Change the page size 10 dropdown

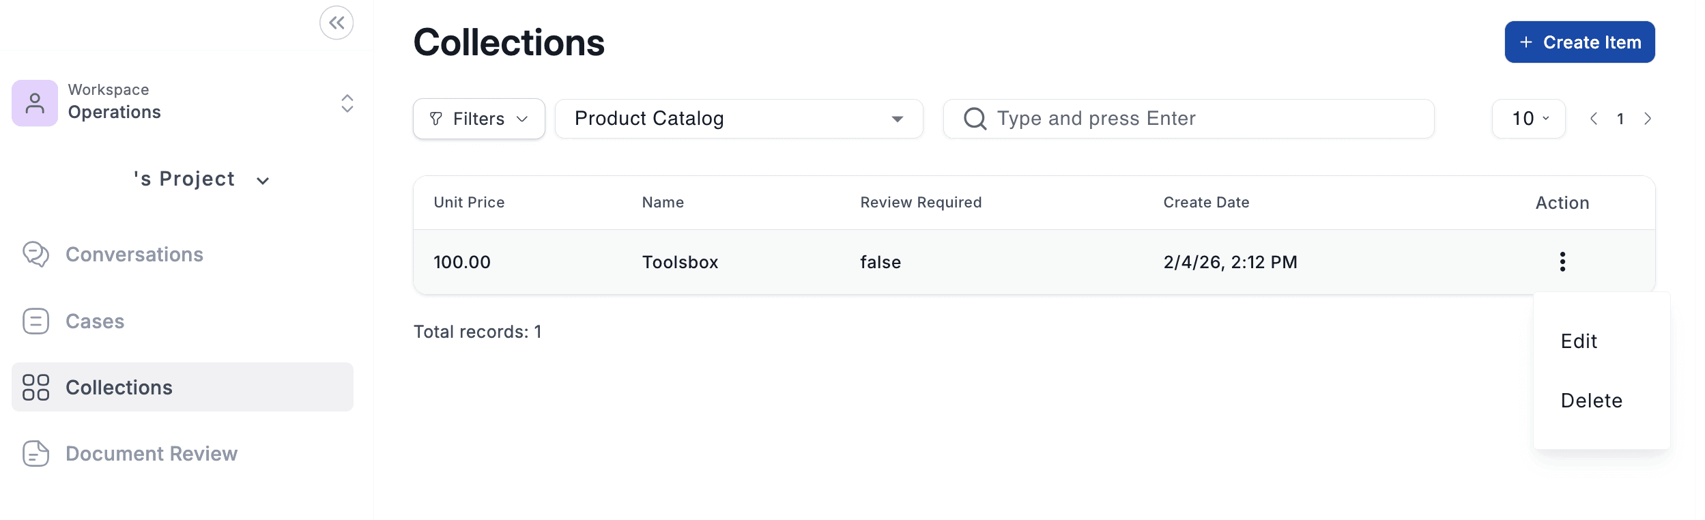1529,119
